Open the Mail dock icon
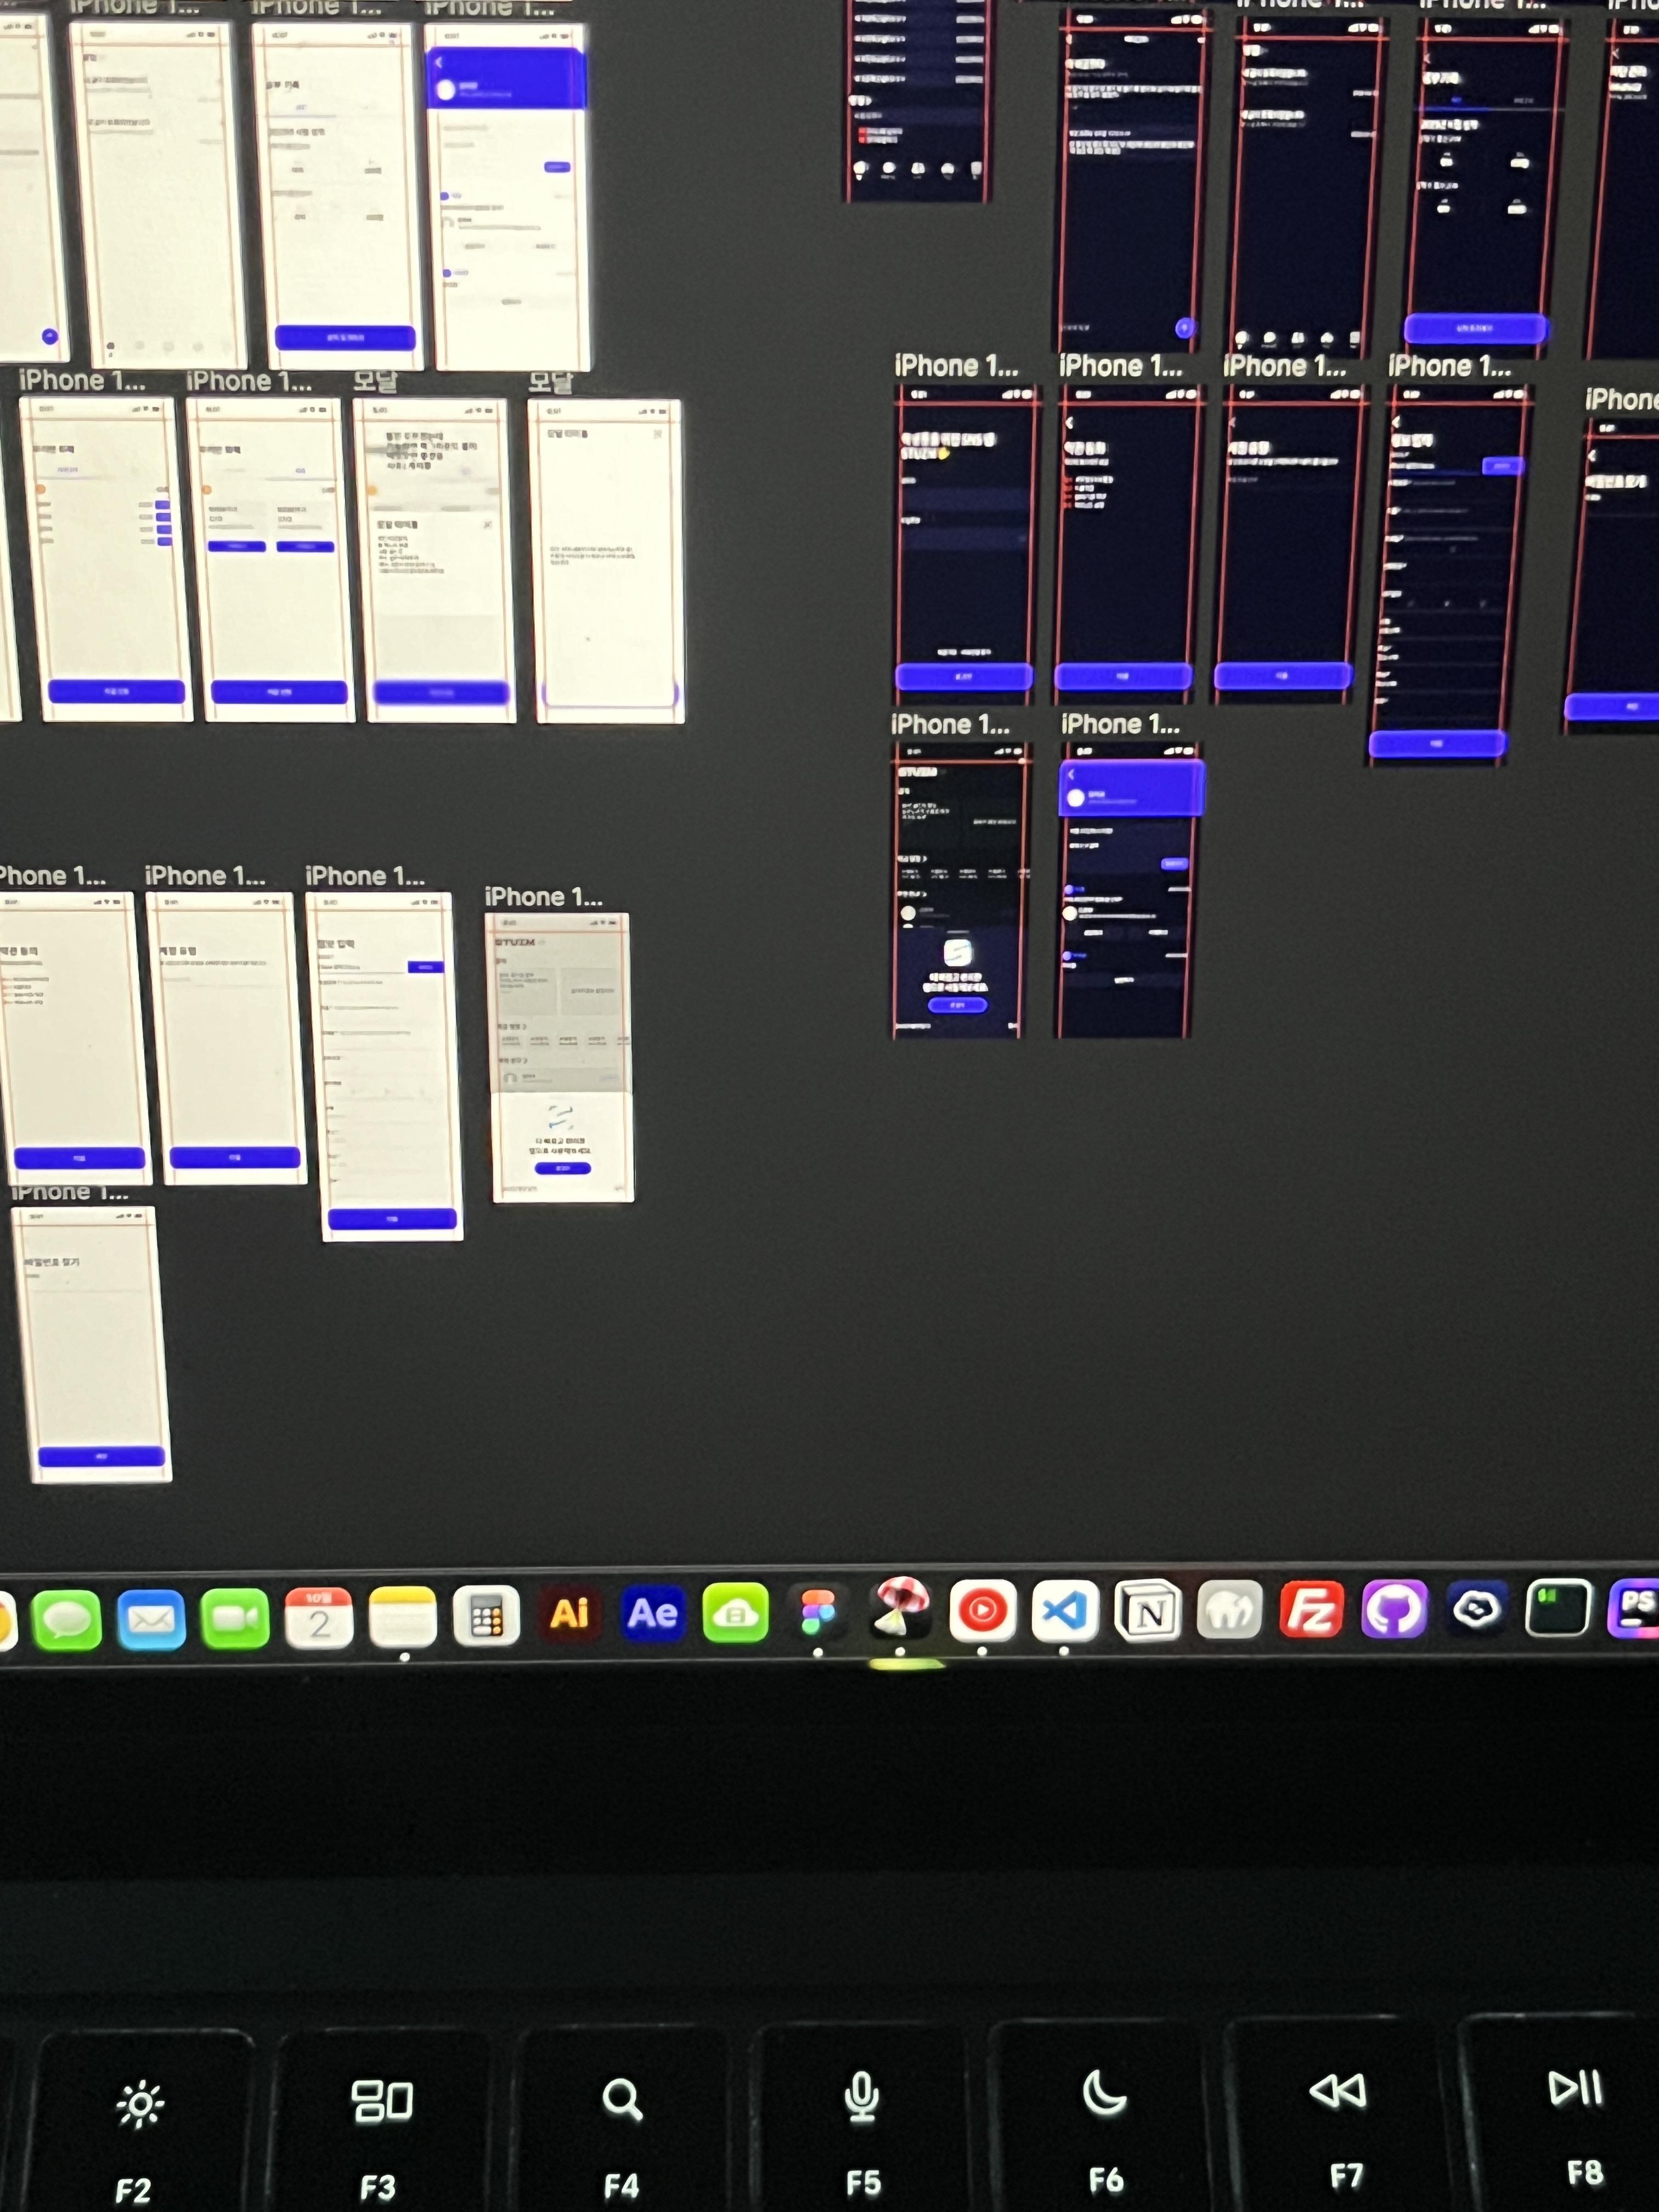Viewport: 1659px width, 2212px height. (x=151, y=1619)
